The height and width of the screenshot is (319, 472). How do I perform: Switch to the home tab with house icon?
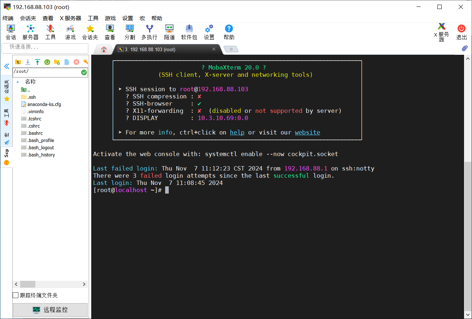coord(104,49)
